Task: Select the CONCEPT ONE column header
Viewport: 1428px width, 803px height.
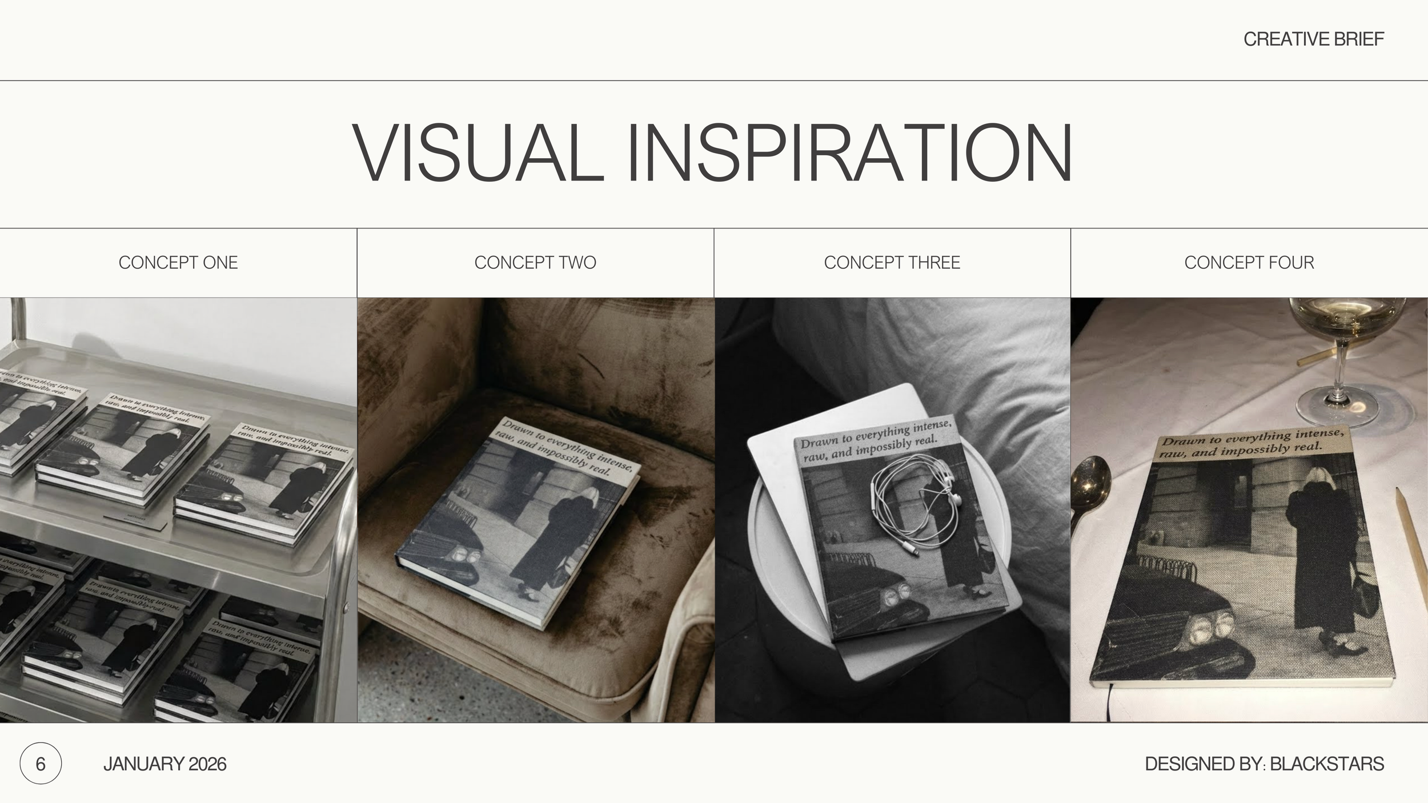Action: tap(178, 263)
